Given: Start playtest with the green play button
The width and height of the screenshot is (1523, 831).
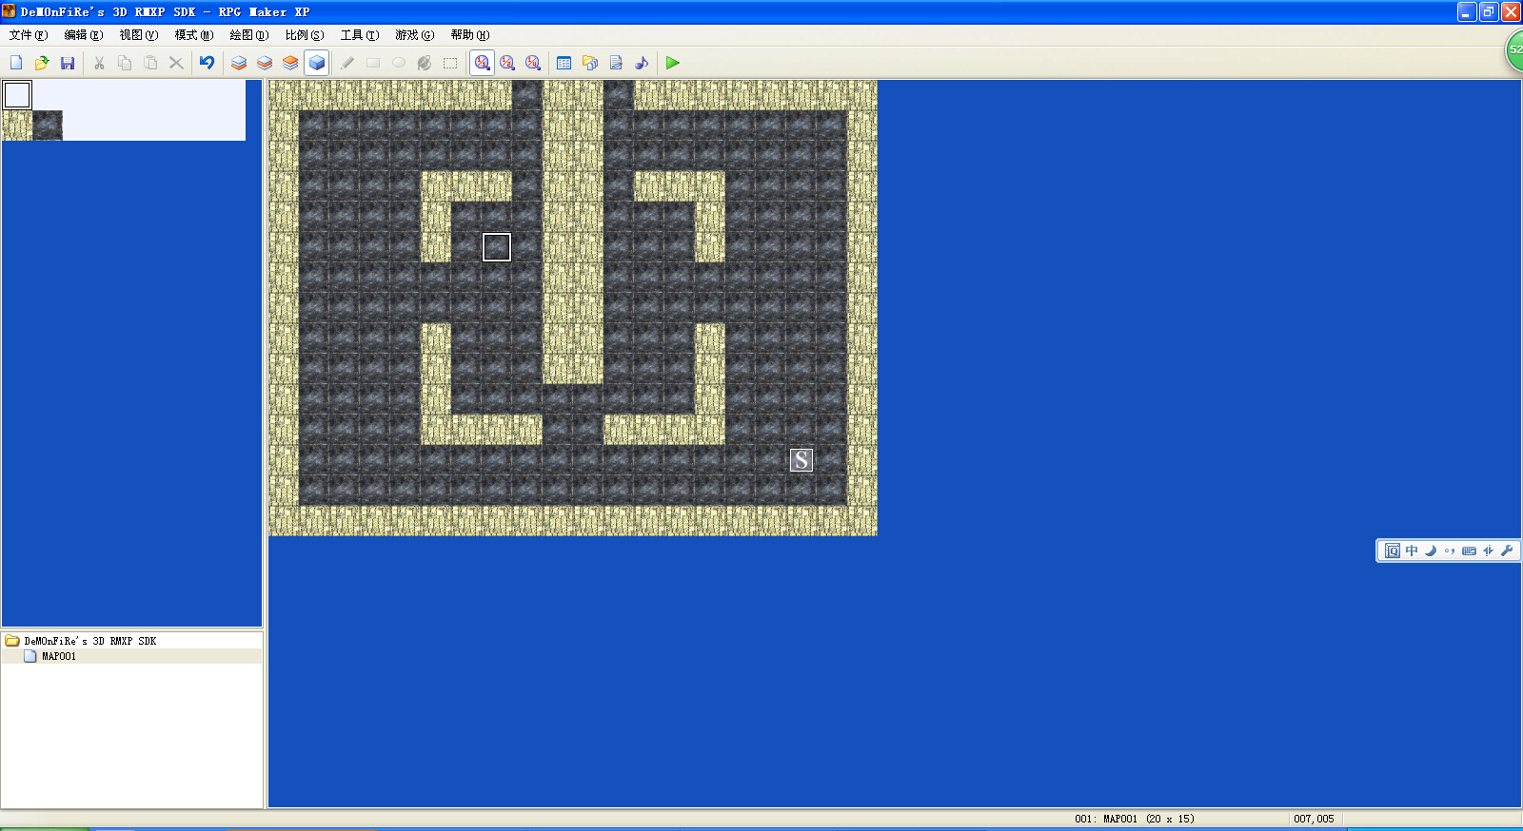Looking at the screenshot, I should click(x=673, y=63).
